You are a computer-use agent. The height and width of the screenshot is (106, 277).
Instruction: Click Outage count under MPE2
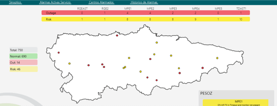150,13
